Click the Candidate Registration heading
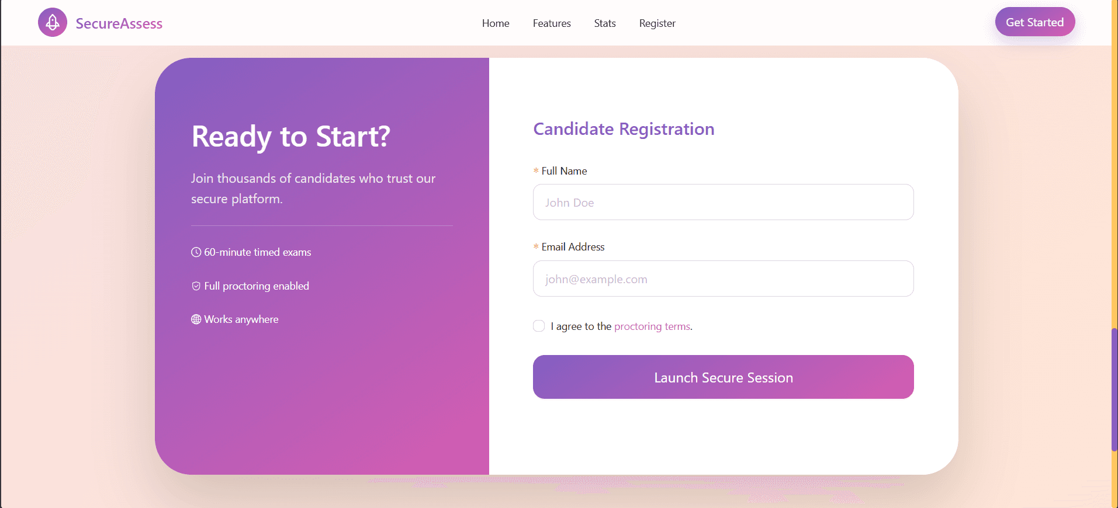The width and height of the screenshot is (1118, 508). point(624,129)
